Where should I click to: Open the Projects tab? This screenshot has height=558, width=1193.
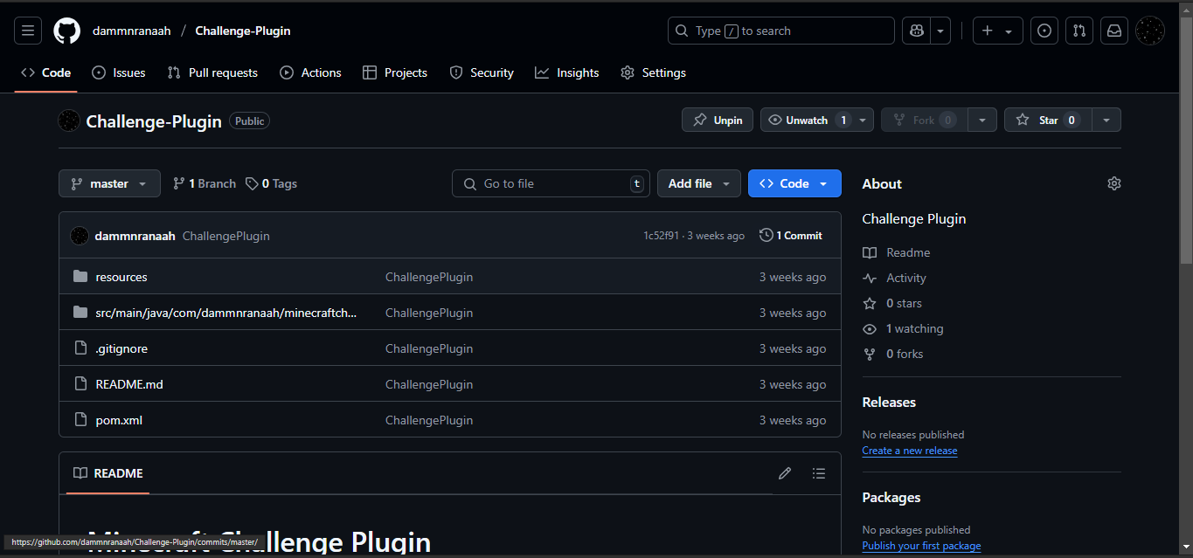click(x=395, y=72)
